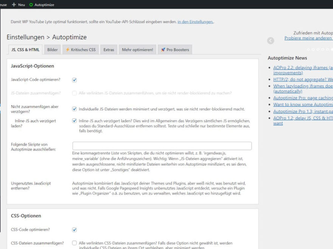
Task: Switch to the JS, CSS & HTML tab
Action: point(25,50)
